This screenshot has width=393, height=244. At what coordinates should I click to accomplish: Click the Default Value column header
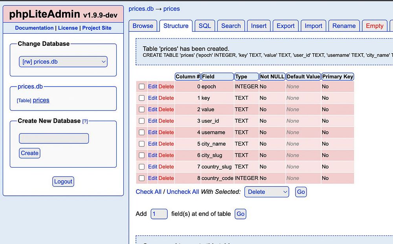303,77
